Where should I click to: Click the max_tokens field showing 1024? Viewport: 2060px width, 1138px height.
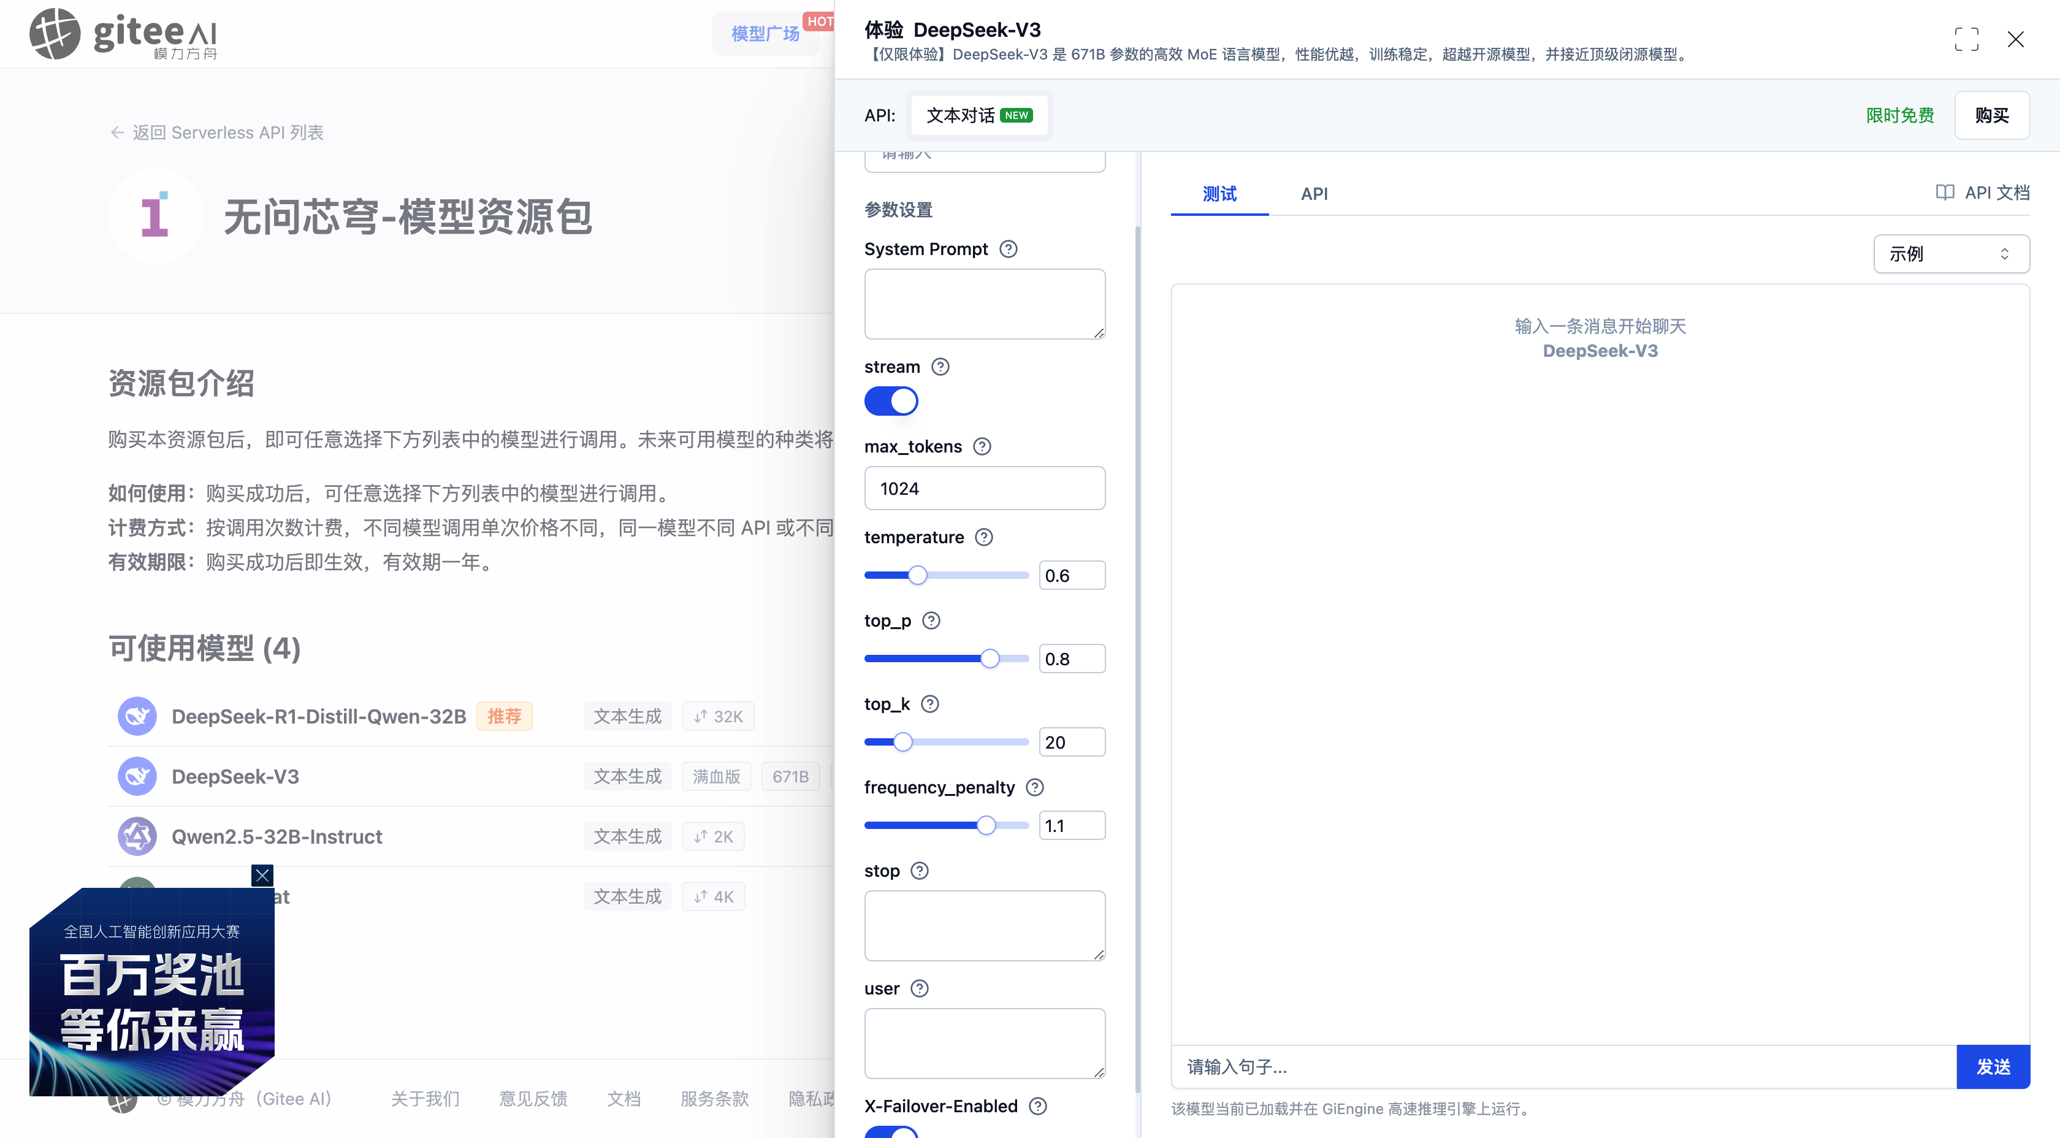pyautogui.click(x=985, y=488)
